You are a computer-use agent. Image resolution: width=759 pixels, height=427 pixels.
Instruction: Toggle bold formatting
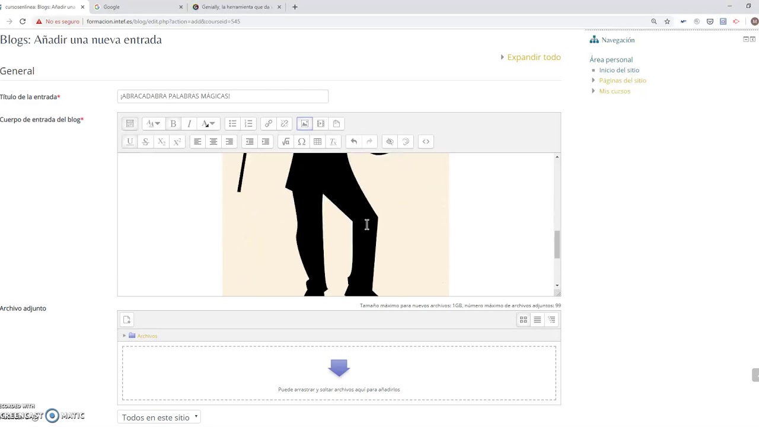point(173,123)
